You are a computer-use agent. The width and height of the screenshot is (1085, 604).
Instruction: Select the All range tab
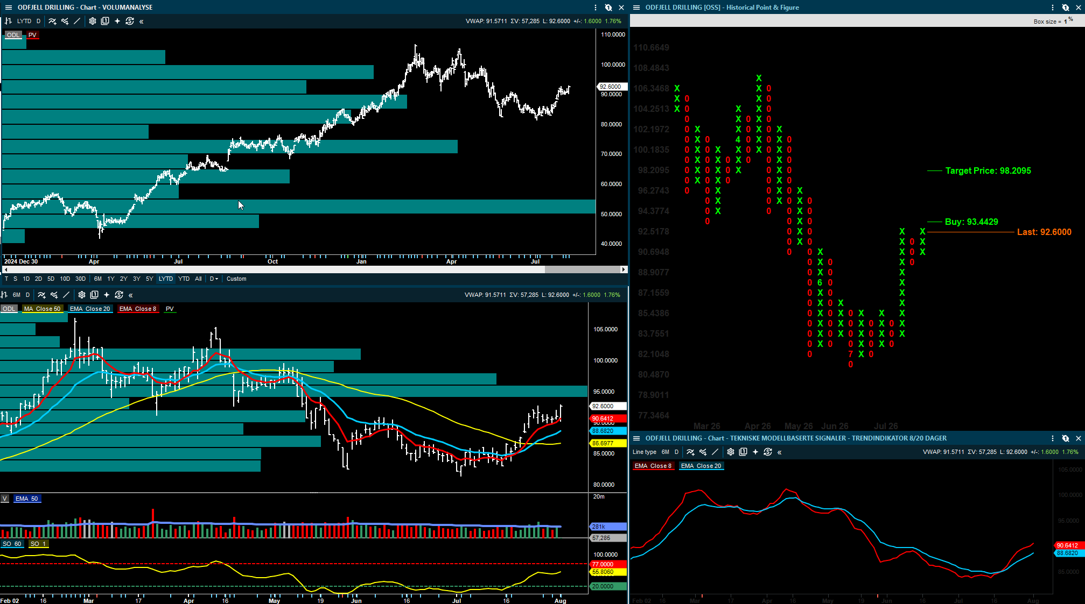[x=198, y=279]
